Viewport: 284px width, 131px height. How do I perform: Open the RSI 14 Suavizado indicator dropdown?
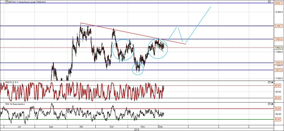click(x=24, y=104)
